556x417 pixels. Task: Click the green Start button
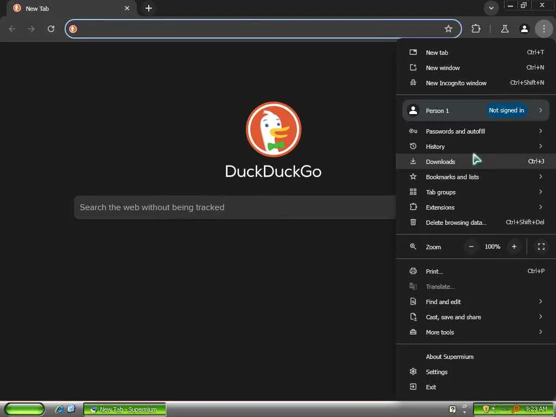pos(24,409)
